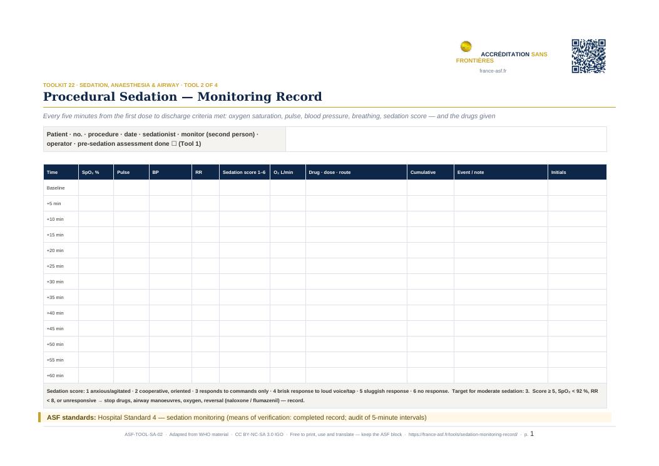Viewport: 659px width, 466px height.
Task: Click the 'ASF standards:' label
Action: coord(71,418)
